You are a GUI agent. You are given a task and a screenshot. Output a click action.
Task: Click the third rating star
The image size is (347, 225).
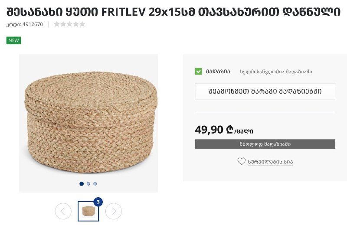tap(69, 24)
